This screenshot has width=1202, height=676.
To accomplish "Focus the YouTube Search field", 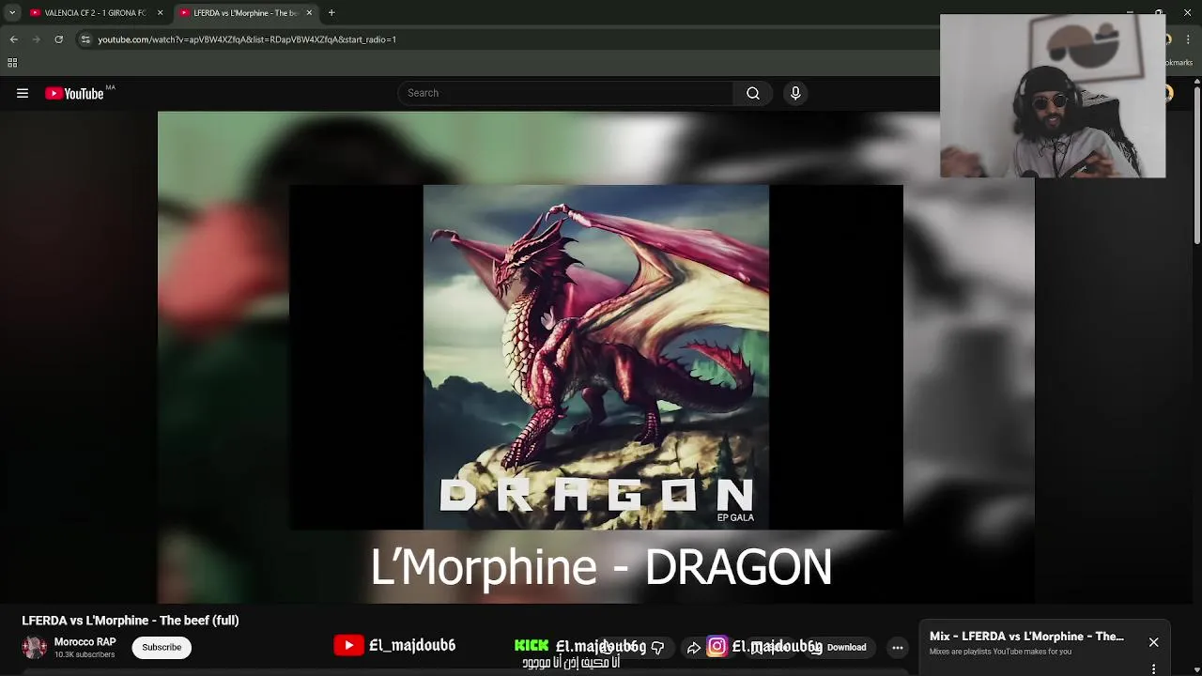I will pyautogui.click(x=565, y=93).
